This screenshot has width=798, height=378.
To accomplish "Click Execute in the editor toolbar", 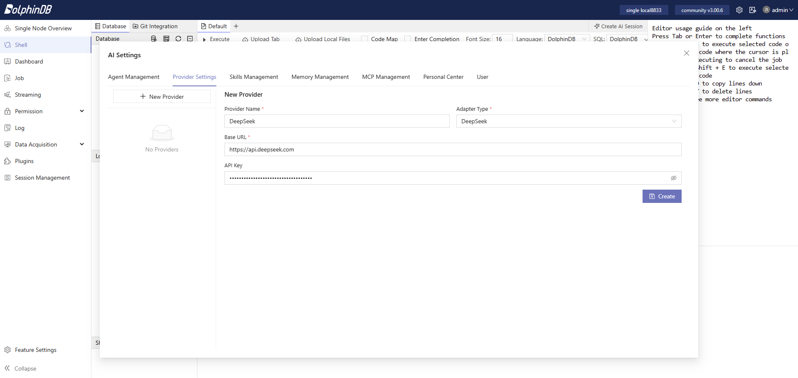I will point(216,39).
